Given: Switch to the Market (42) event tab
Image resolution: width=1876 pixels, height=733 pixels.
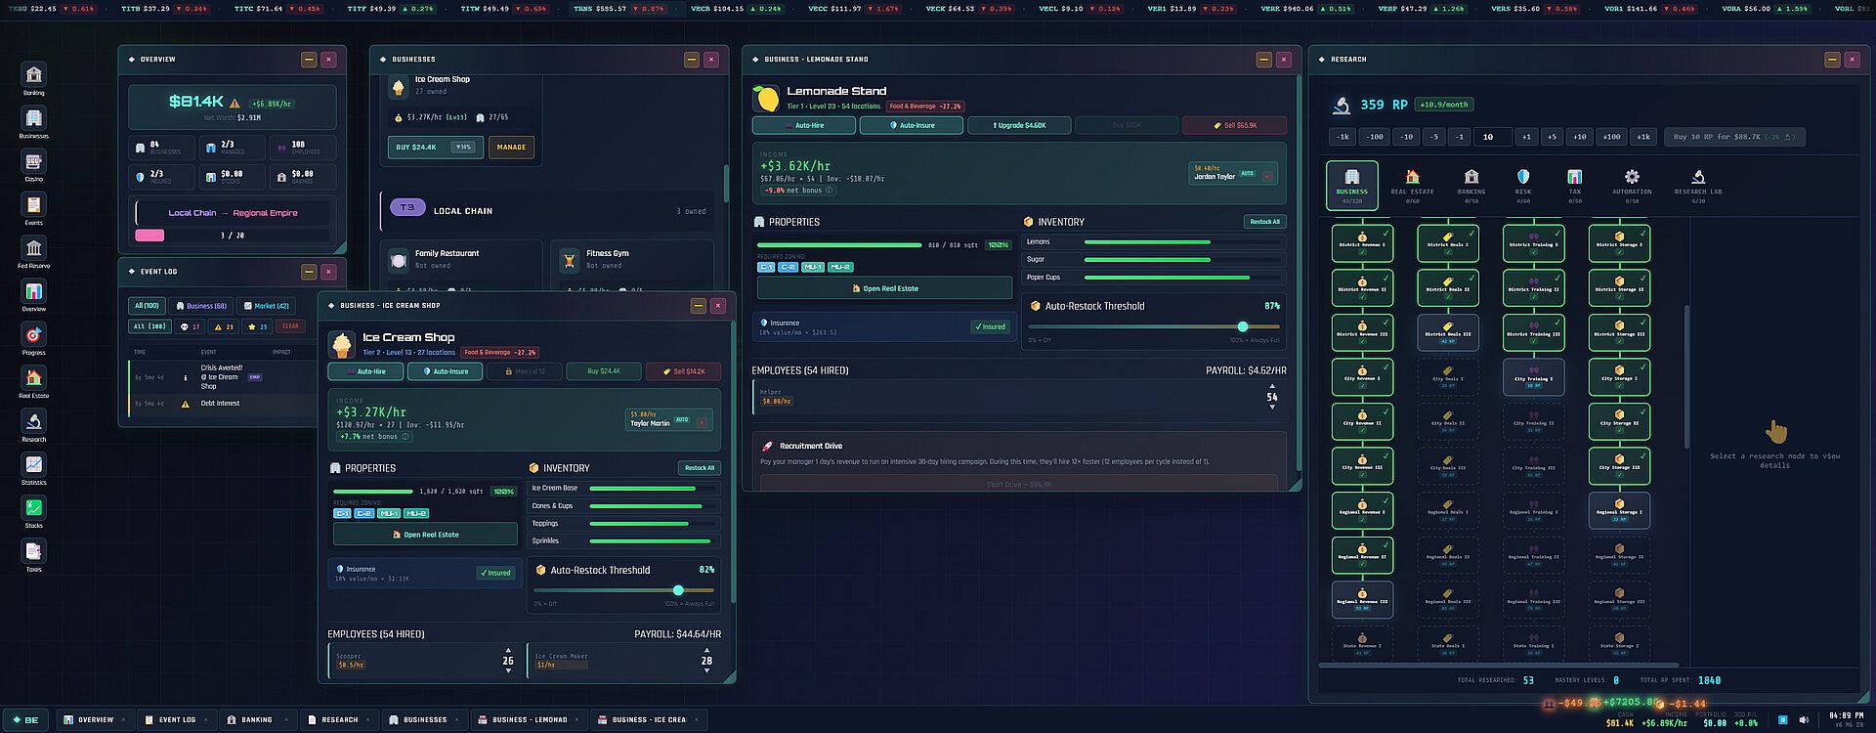Looking at the screenshot, I should click(x=267, y=306).
